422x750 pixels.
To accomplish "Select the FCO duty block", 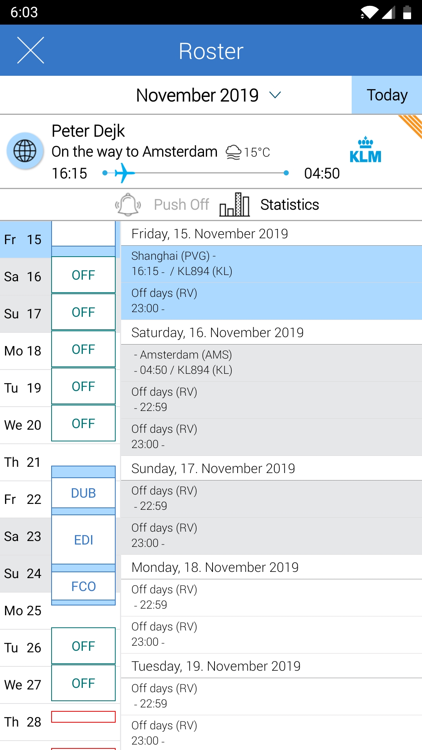I will [x=84, y=586].
